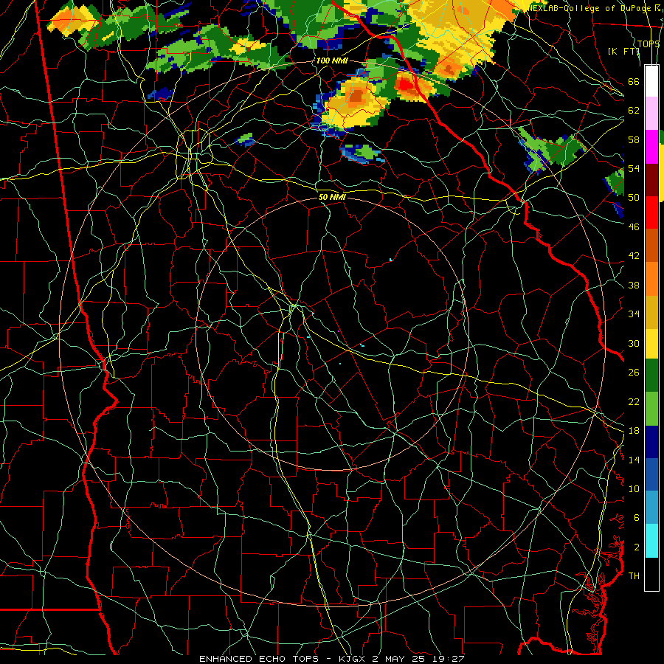Screen dimensions: 664x664
Task: Select the magenta legend swatch near 58
Action: [651, 147]
